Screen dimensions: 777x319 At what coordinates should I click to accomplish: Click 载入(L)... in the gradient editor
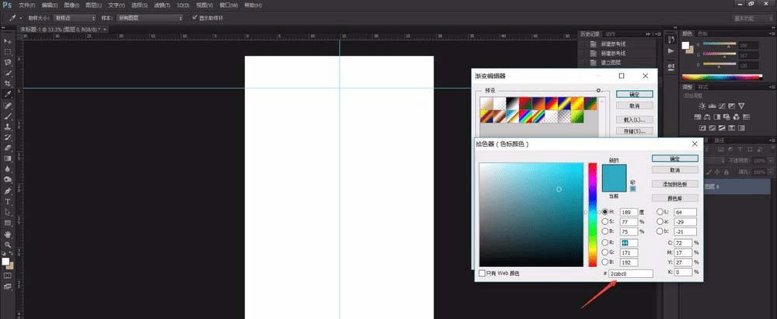(x=634, y=120)
